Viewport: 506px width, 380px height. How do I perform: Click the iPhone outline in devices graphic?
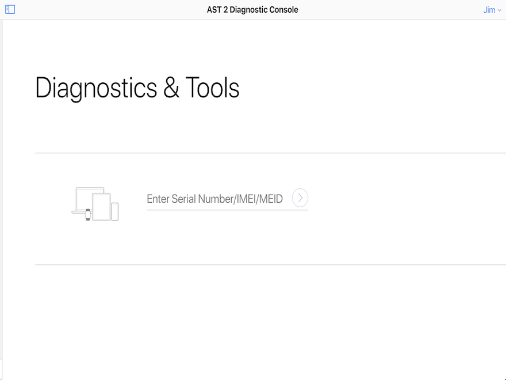point(115,211)
